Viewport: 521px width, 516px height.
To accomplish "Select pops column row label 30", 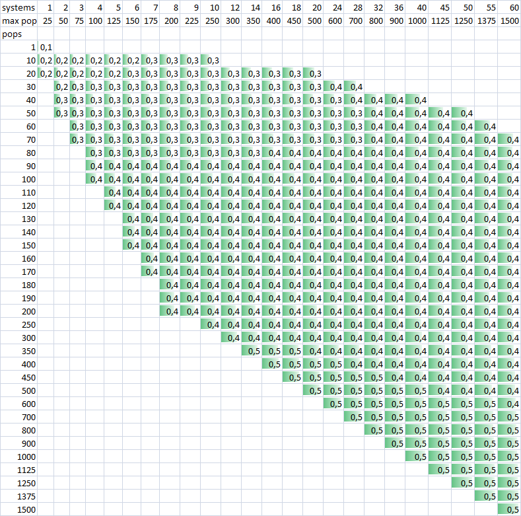I will click(18, 87).
